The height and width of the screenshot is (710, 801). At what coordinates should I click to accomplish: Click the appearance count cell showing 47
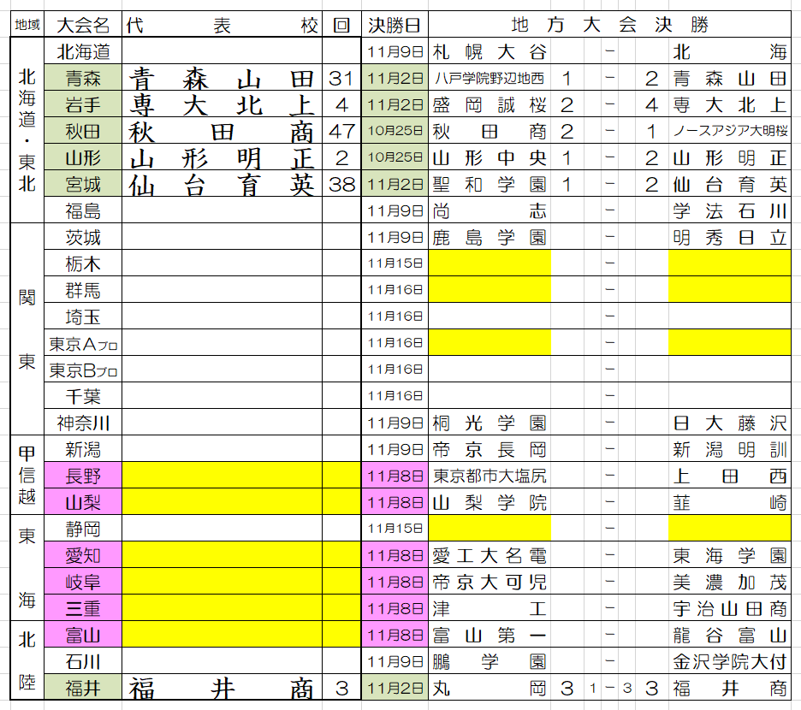click(x=341, y=131)
